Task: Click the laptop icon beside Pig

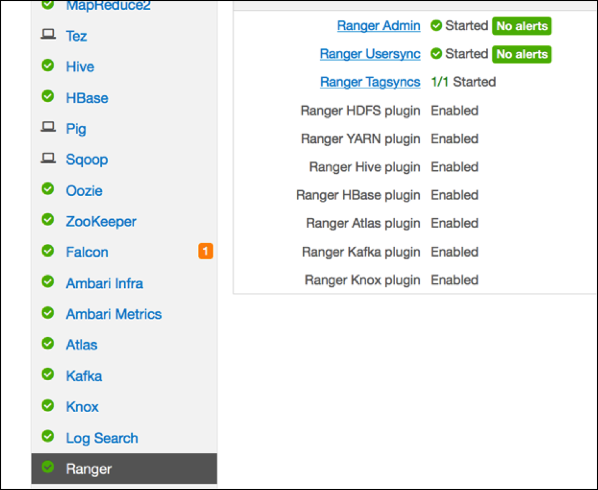Action: coord(48,128)
